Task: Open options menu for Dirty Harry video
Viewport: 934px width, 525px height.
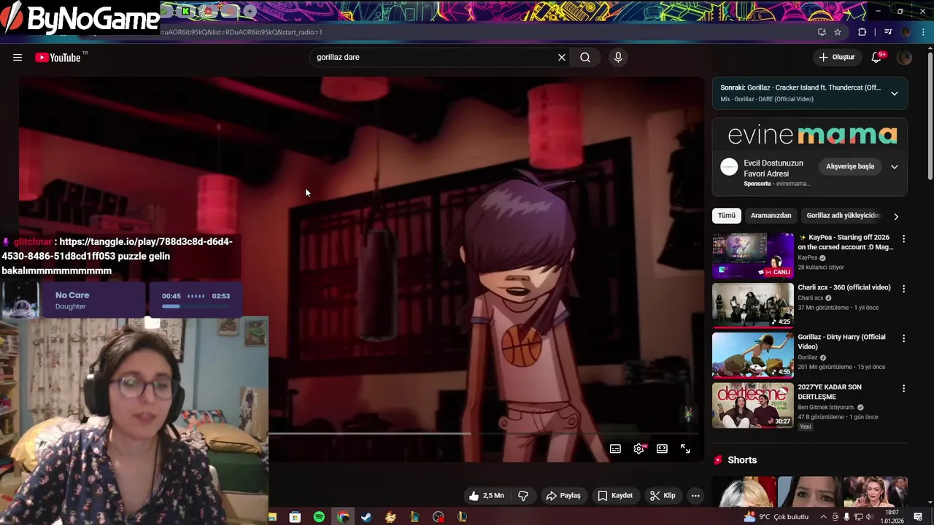Action: (x=903, y=338)
